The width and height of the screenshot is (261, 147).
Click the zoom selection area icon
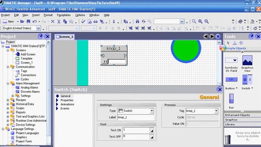click(x=194, y=21)
